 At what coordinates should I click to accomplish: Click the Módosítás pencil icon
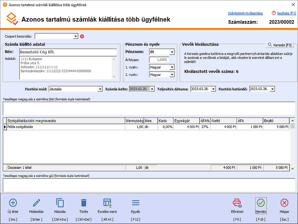pos(36,203)
